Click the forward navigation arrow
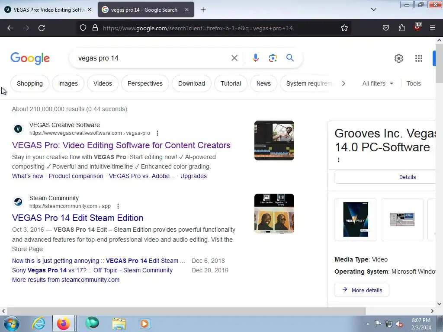This screenshot has width=443, height=332. coord(26,28)
